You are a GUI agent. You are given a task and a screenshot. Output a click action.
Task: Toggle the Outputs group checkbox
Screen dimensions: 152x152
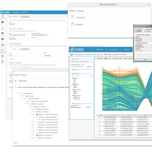[x=73, y=84]
